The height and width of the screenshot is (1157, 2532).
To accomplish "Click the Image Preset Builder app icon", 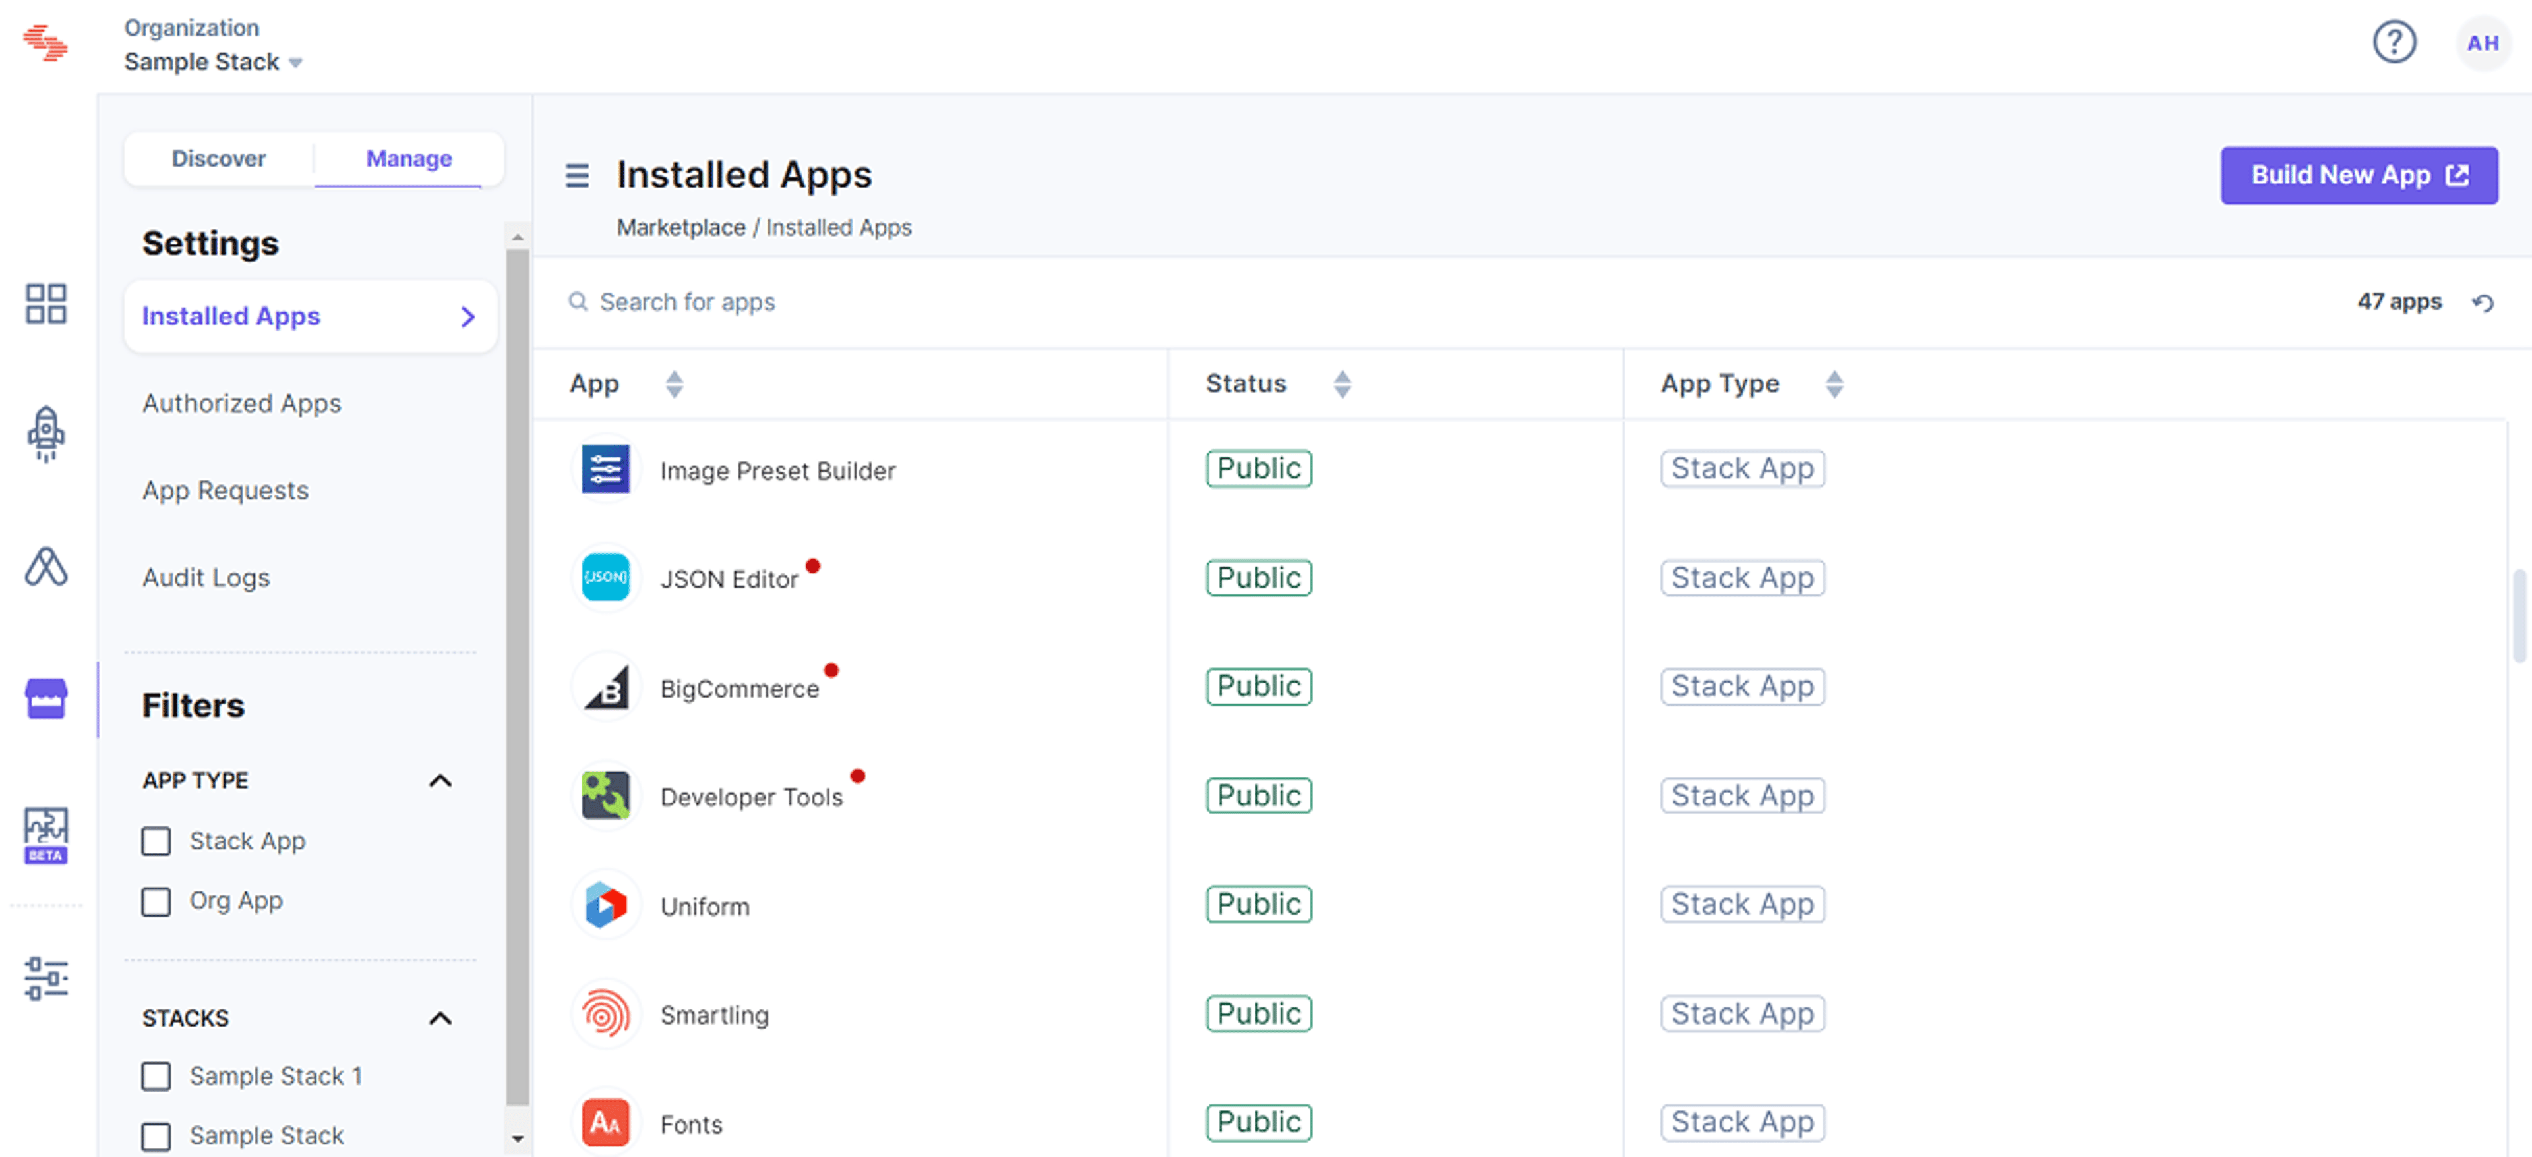I will point(605,468).
